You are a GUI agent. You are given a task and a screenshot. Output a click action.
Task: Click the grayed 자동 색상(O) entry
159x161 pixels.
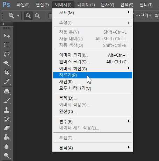93,45
